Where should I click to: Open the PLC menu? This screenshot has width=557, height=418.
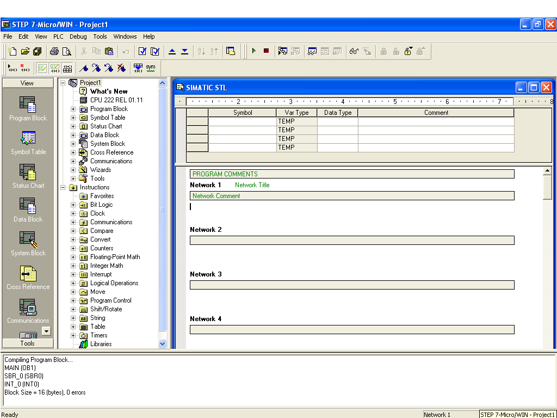tap(58, 36)
